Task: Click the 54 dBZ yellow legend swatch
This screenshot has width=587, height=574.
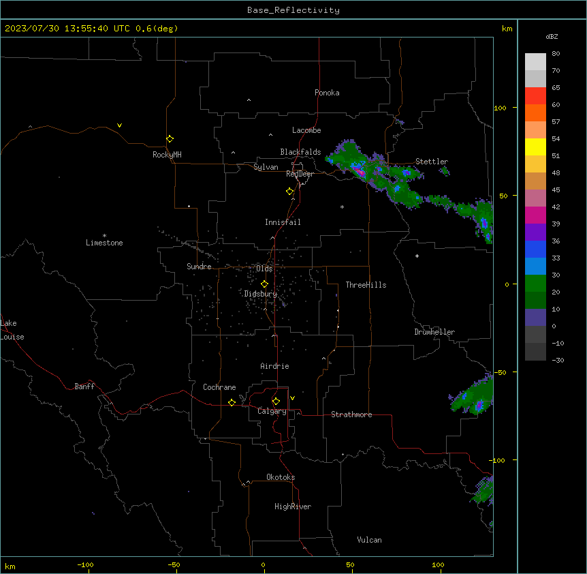Action: (535, 147)
